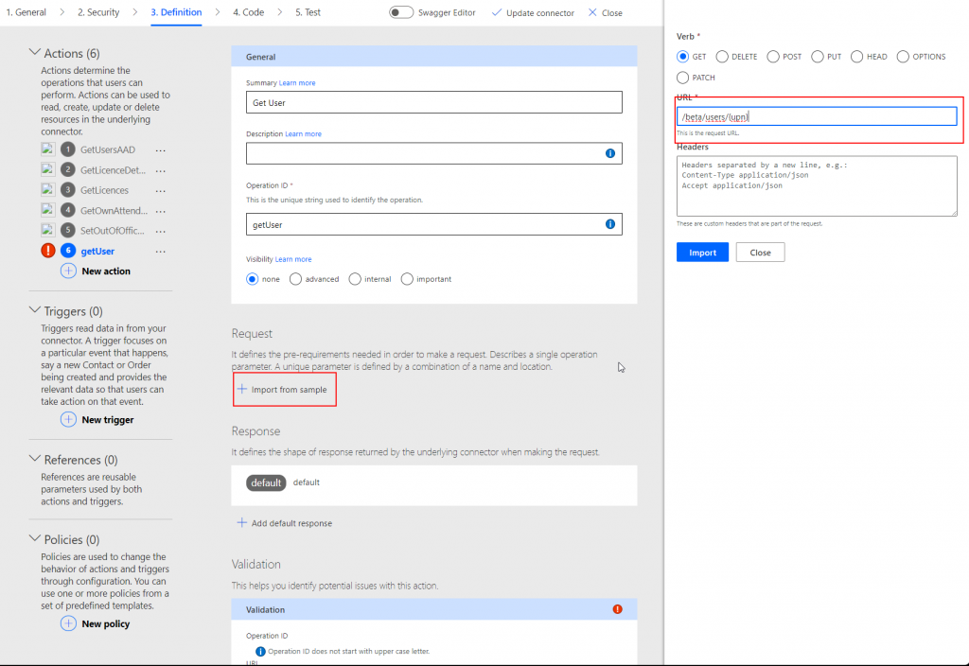Open Learn more link next to Description

click(303, 134)
